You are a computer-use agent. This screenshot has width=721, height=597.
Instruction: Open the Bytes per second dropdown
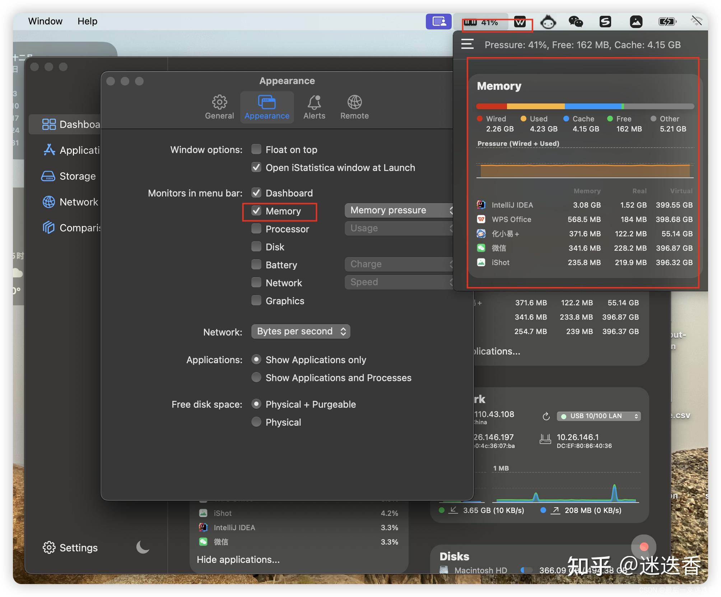tap(301, 331)
